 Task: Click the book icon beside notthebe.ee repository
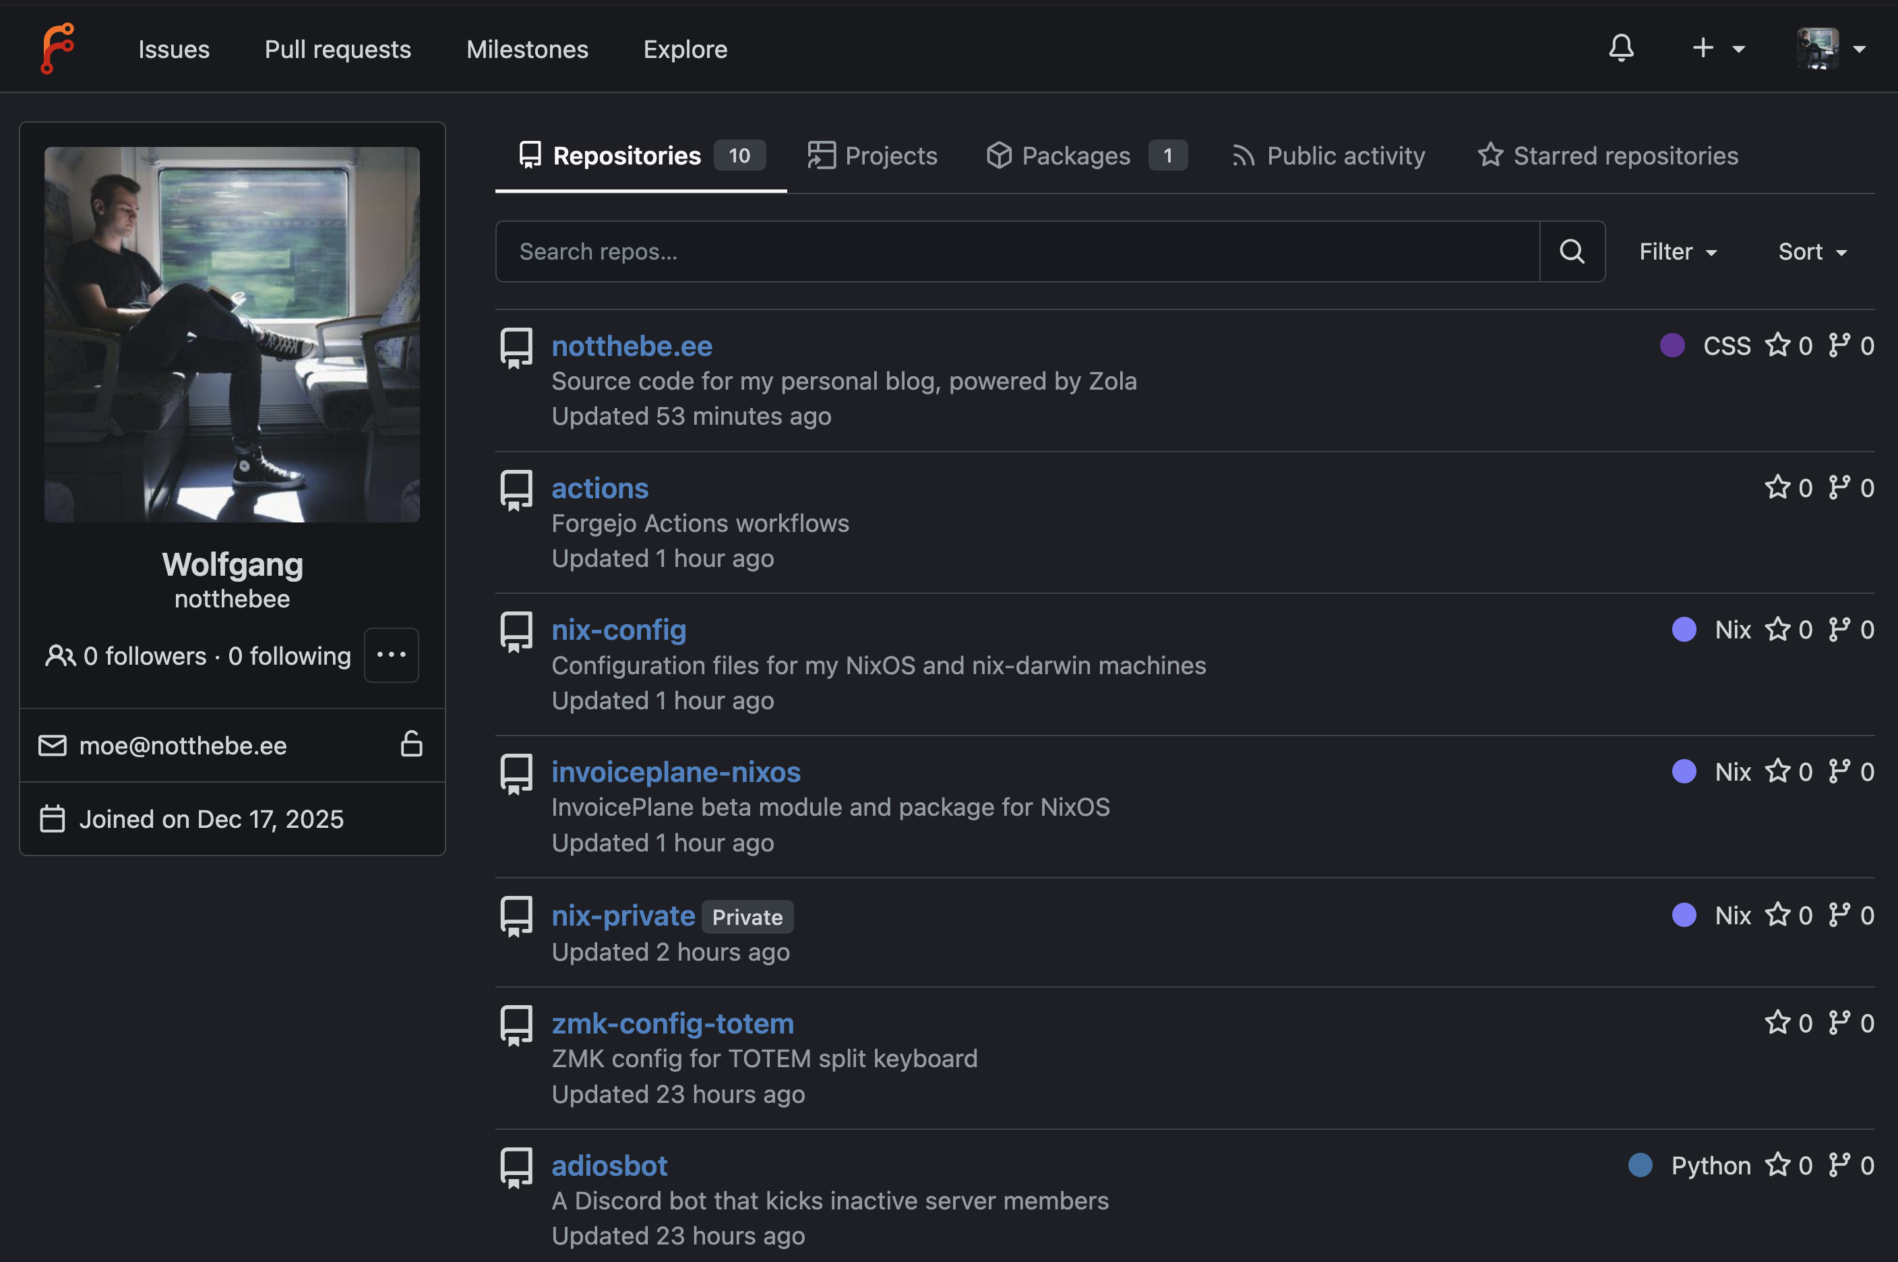click(516, 347)
